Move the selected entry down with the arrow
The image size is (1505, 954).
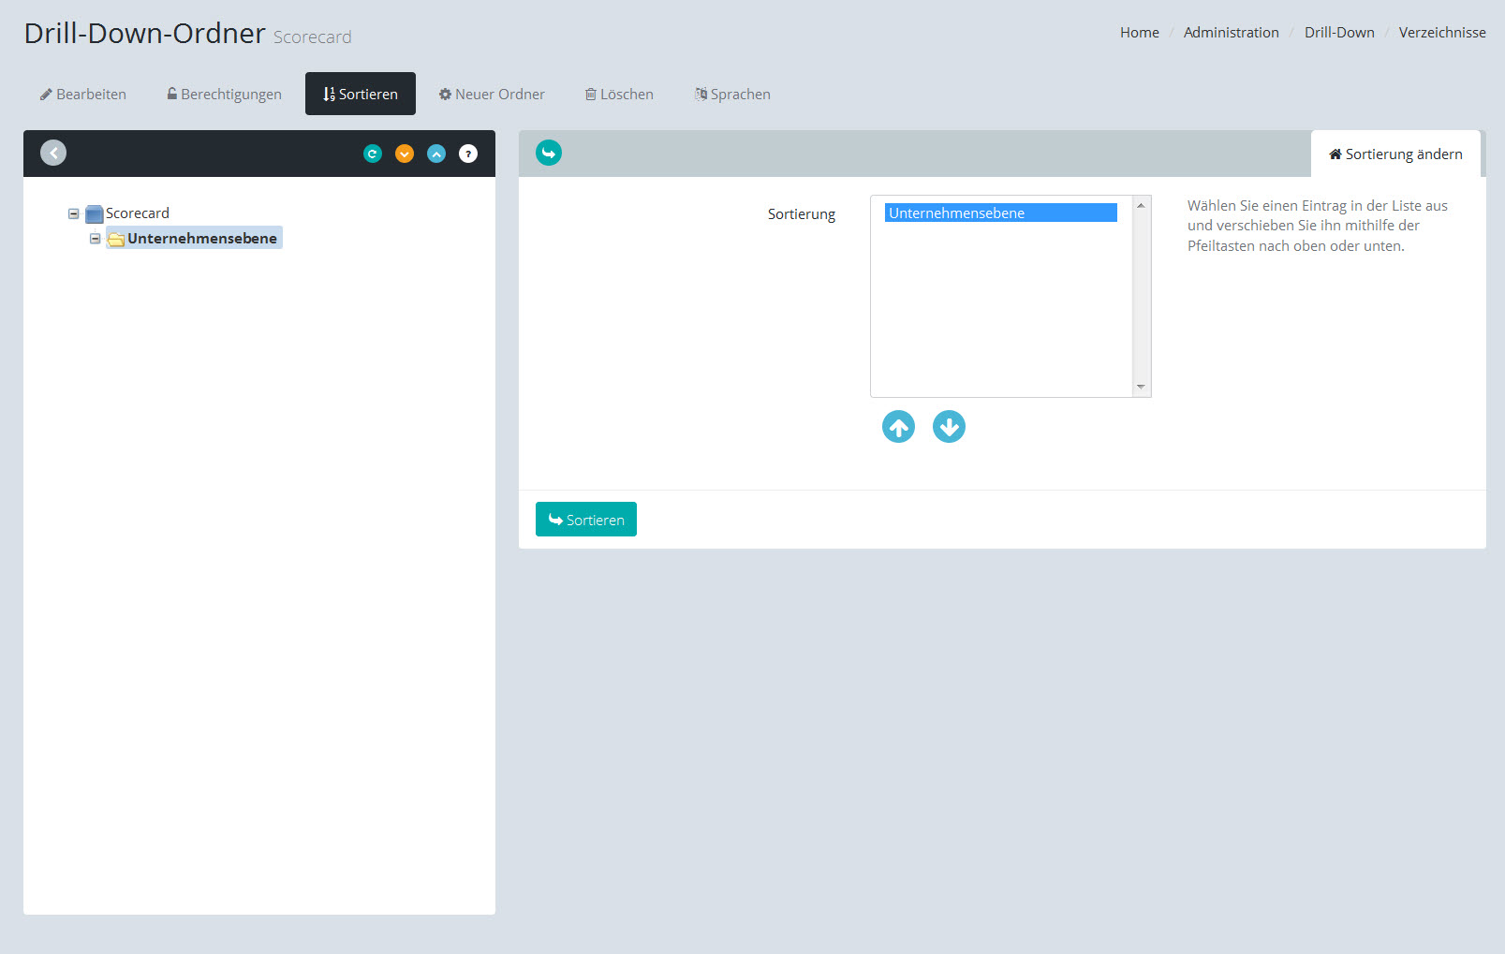click(949, 427)
